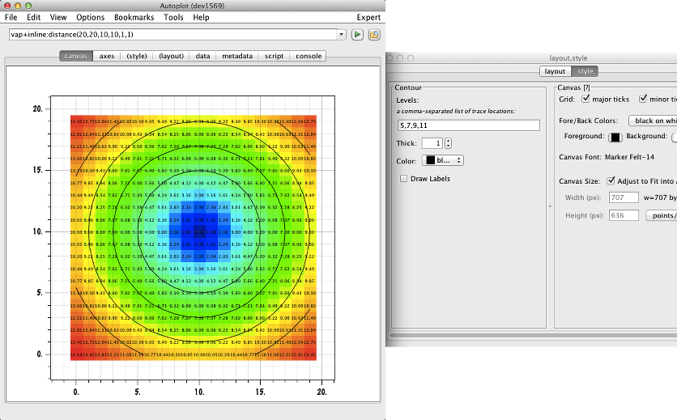Open the file browser icon beside the play button

point(374,35)
